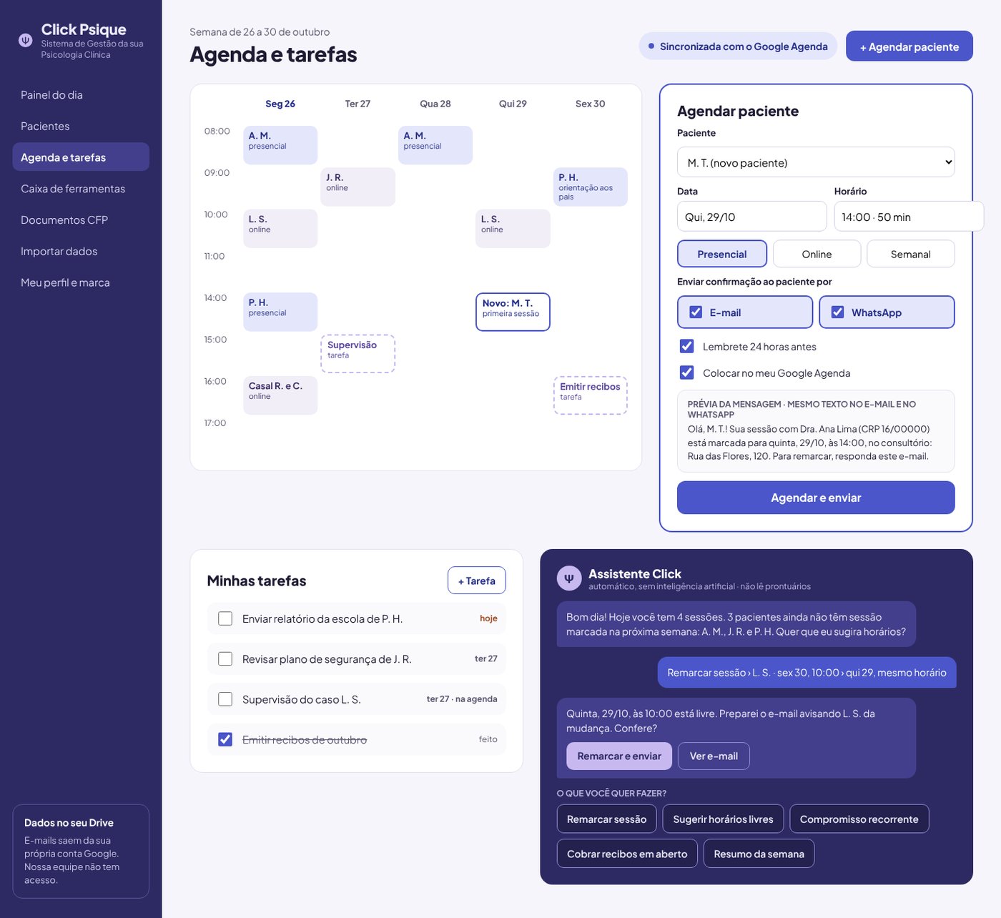Uncheck the completed Emitir recibos de outubro task
The width and height of the screenshot is (1001, 918).
[225, 739]
